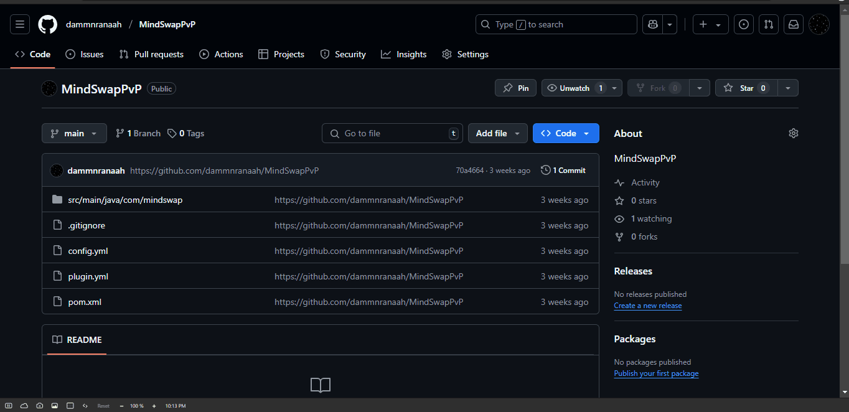Open the plus create-new dropdown
Screen dimensions: 849x412
pos(710,24)
